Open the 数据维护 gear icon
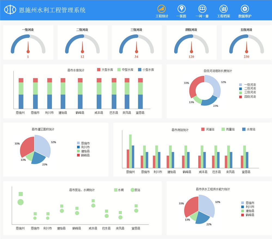 245,9
